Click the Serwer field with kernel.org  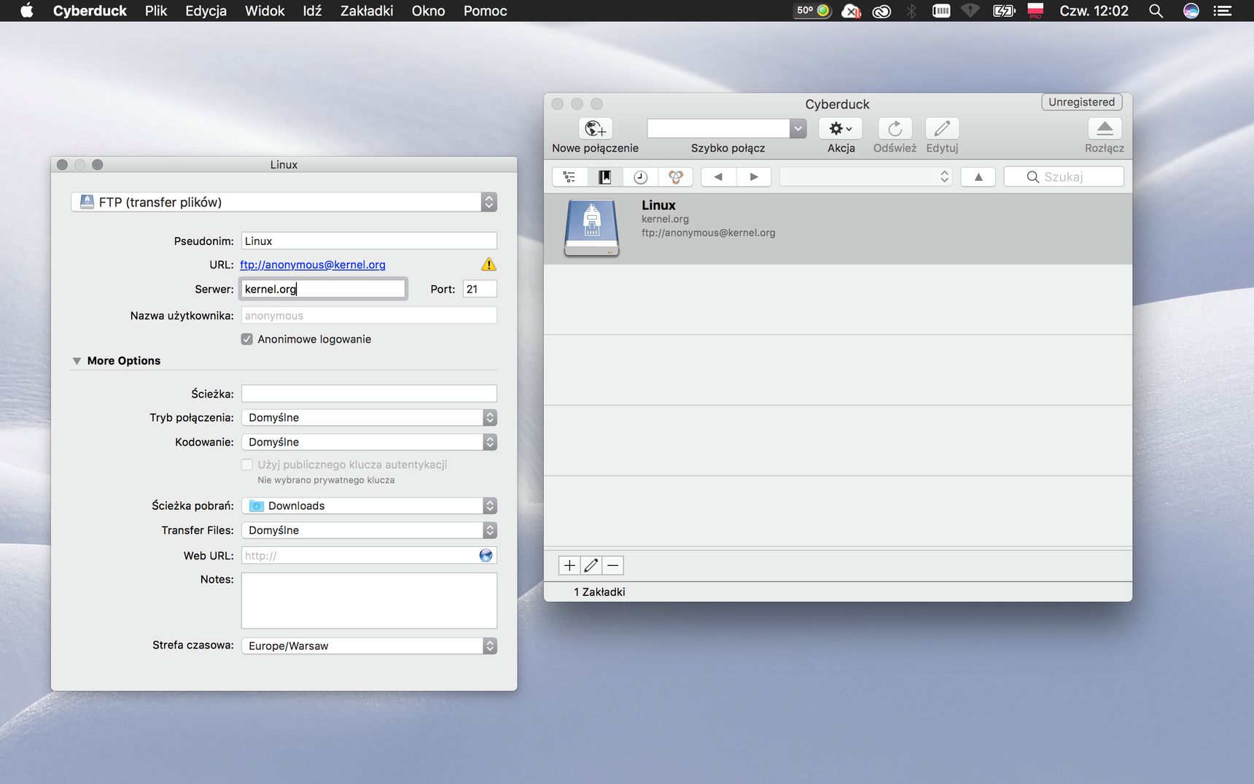coord(323,289)
